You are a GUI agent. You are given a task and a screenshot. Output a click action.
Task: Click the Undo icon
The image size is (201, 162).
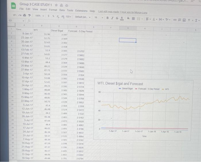click(15, 15)
